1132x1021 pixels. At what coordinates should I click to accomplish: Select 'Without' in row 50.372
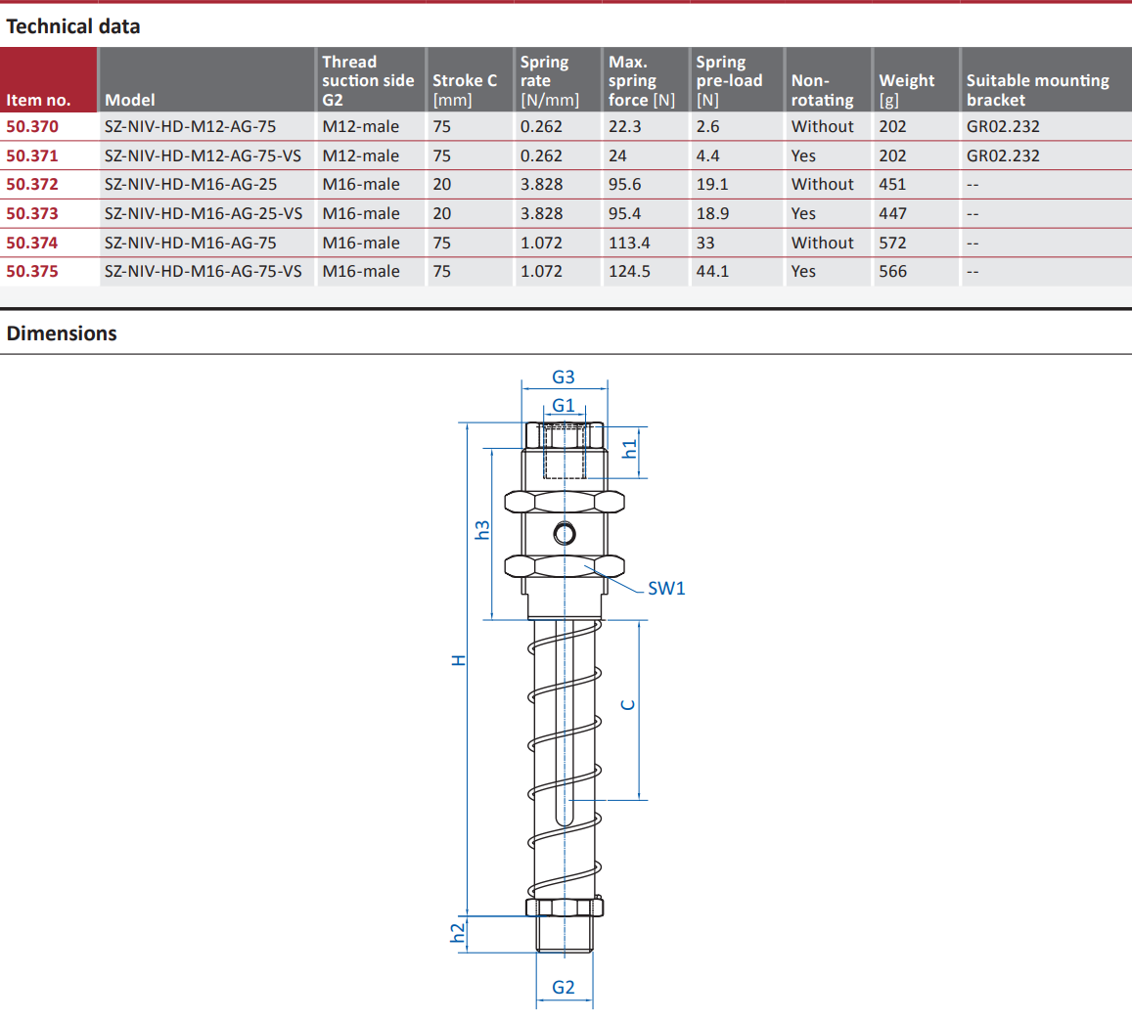tap(822, 185)
